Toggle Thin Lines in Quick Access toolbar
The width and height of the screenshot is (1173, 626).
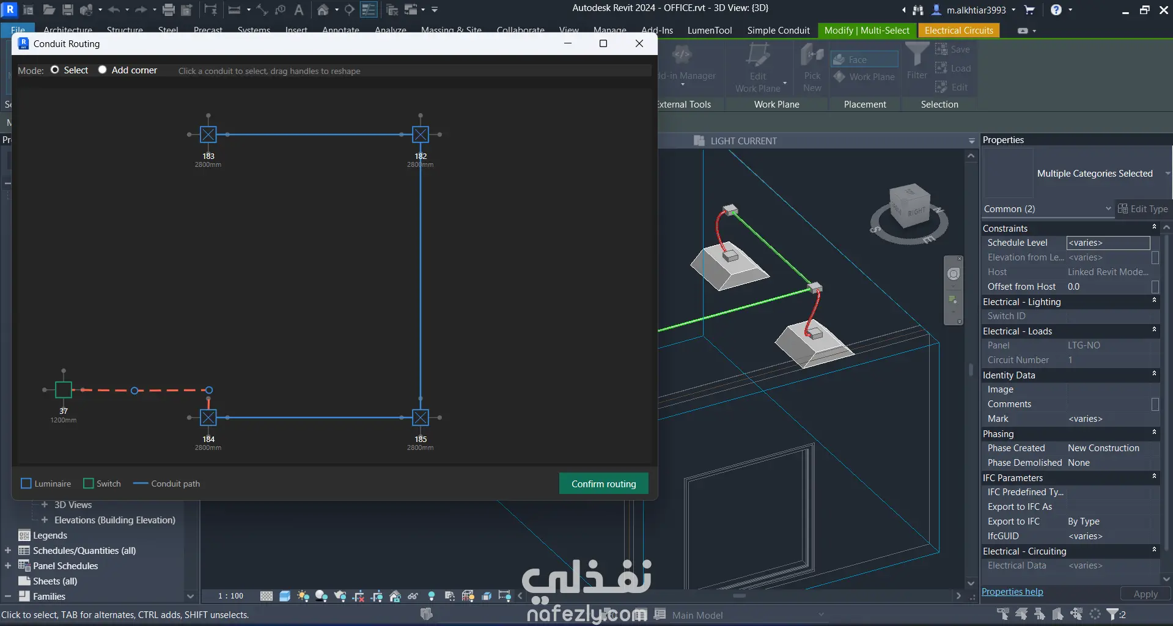[x=369, y=10]
